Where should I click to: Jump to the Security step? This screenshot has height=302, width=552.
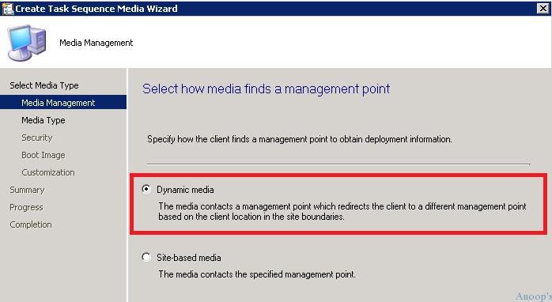[x=37, y=138]
